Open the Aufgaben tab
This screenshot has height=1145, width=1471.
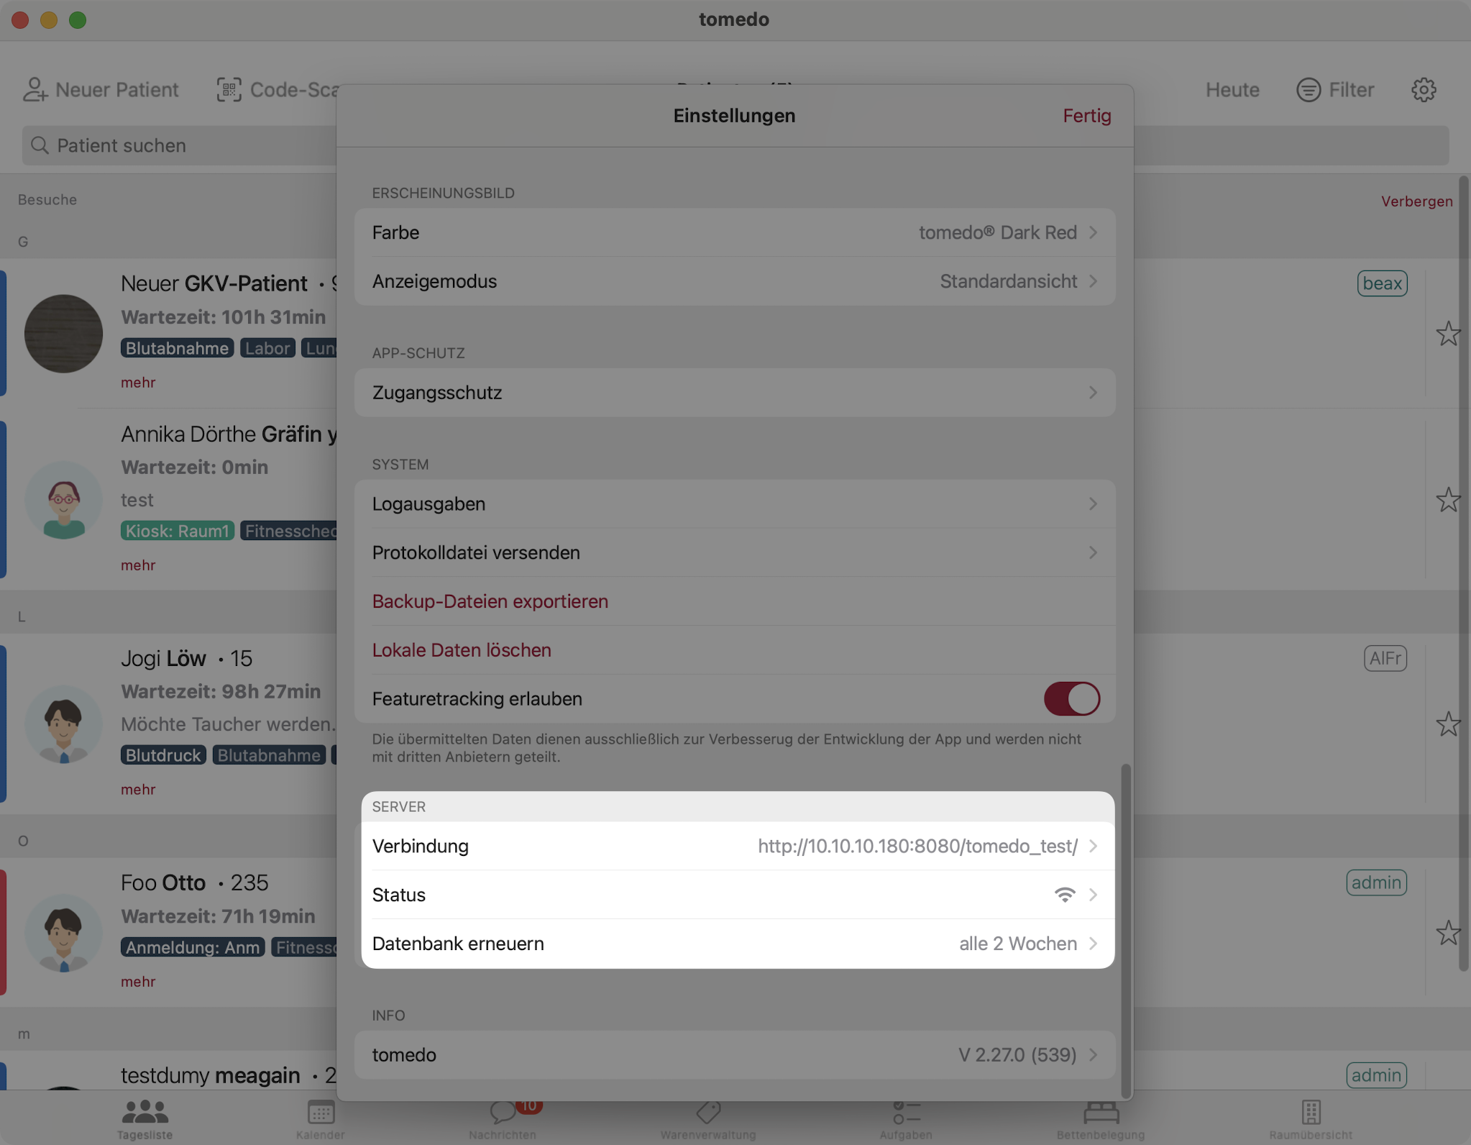pyautogui.click(x=906, y=1118)
